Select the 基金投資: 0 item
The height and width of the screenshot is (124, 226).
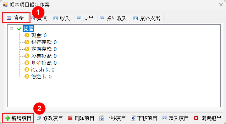pos(44,63)
